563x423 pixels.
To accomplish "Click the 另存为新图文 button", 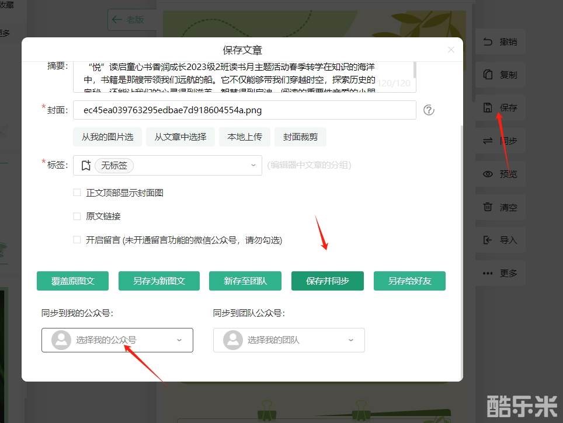I will (159, 281).
